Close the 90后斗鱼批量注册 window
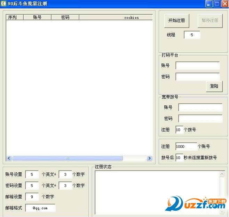Screen dimensions: 229x217 tap(225, 4)
